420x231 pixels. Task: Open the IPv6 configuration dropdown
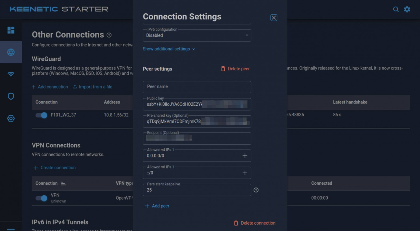197,35
